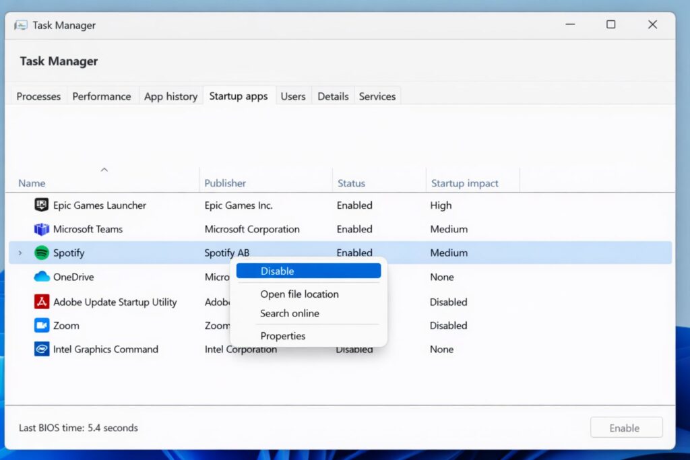Select the Spotify app icon
The width and height of the screenshot is (690, 460).
(41, 253)
